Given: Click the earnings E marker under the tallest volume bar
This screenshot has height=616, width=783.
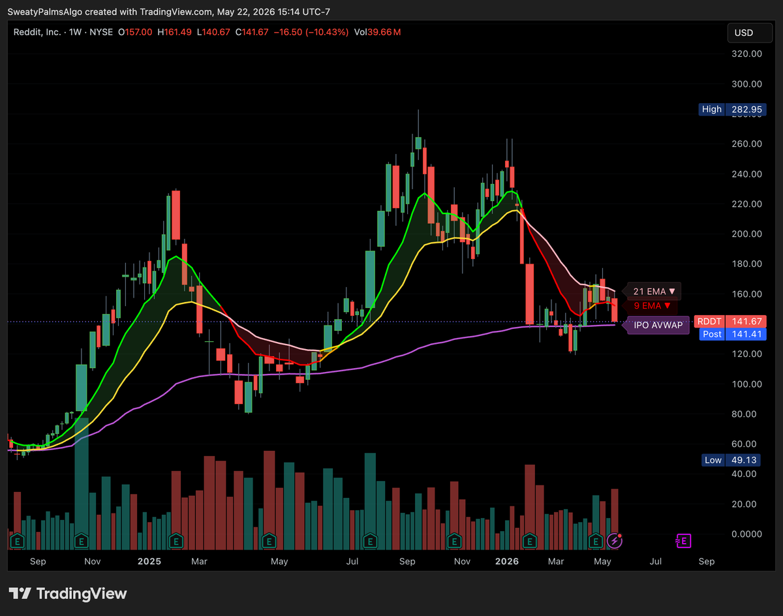Looking at the screenshot, I should click(x=81, y=540).
